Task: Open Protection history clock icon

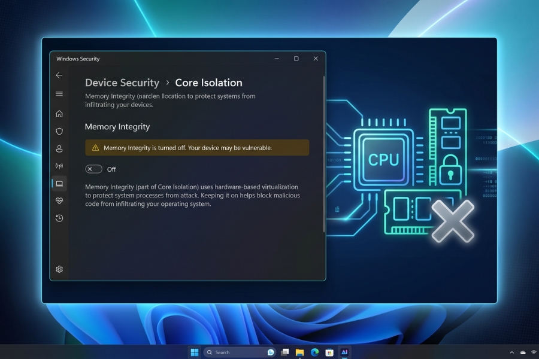Action: pyautogui.click(x=59, y=218)
